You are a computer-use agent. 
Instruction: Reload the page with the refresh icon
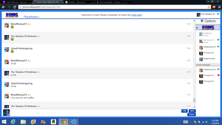pos(15,7)
